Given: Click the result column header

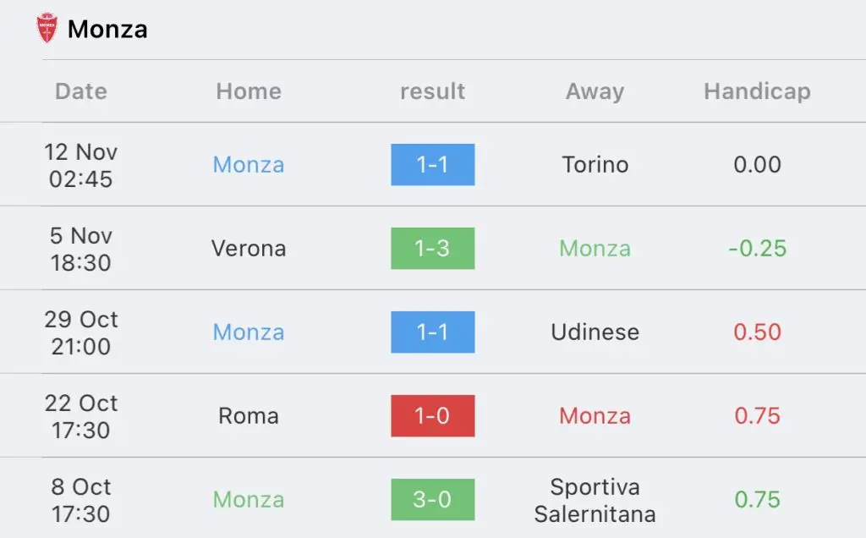Looking at the screenshot, I should coord(432,91).
